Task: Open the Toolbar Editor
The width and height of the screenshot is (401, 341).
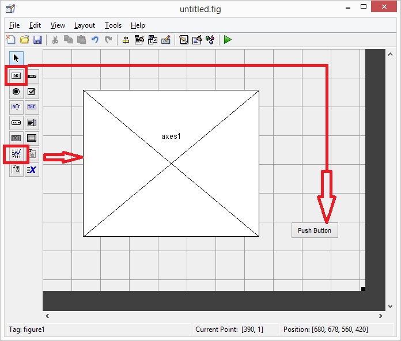Action: point(166,40)
